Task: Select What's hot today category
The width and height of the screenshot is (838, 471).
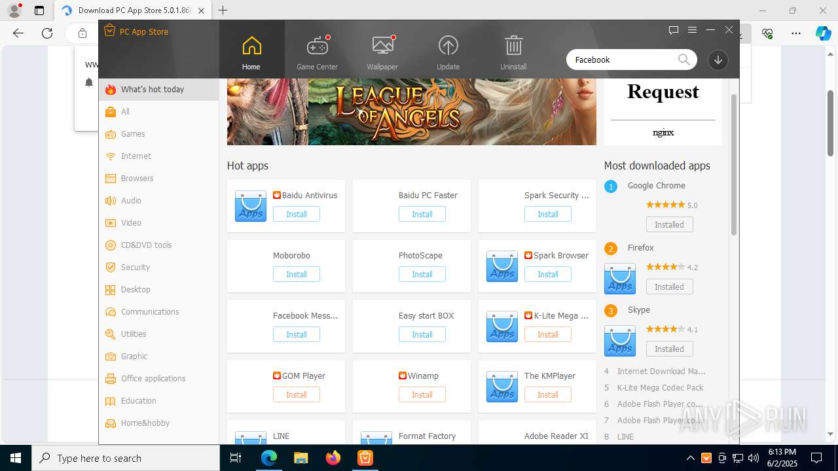Action: point(158,90)
